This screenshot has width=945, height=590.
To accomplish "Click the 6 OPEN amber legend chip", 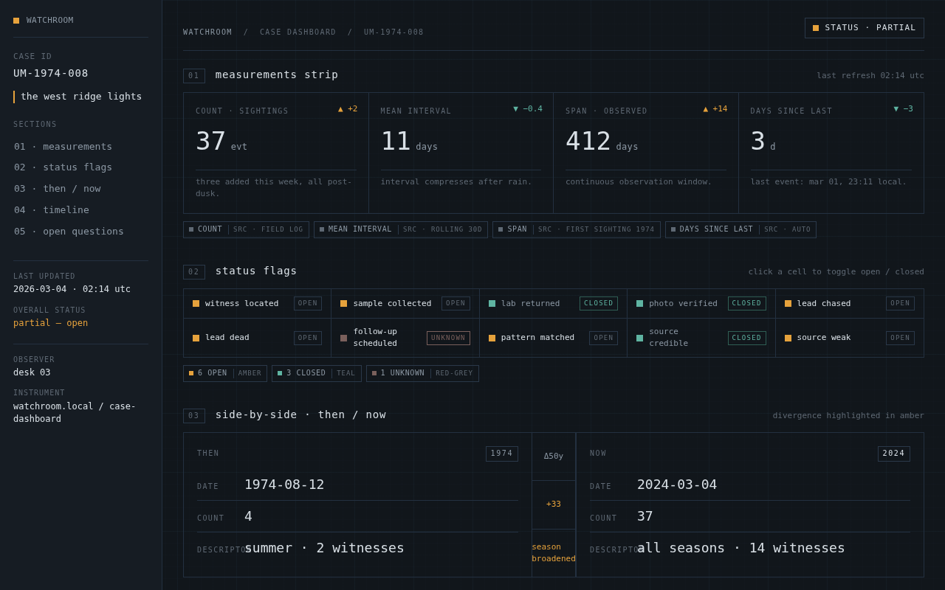I will point(225,373).
